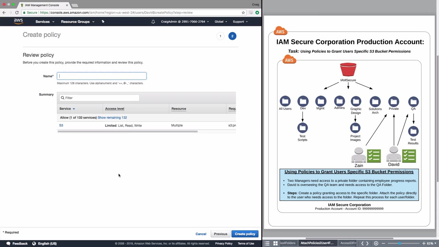Click the language globe icon in footer
Viewport: 439px width, 247px height.
34,244
